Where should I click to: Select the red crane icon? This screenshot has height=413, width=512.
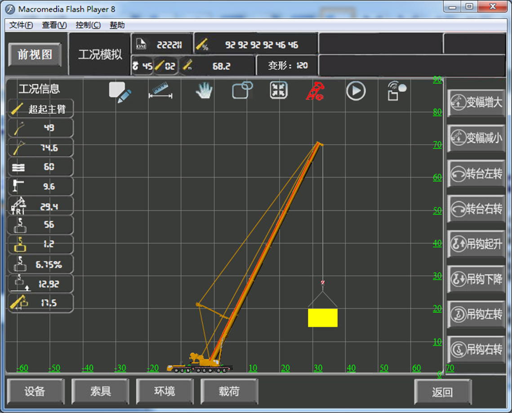point(315,91)
